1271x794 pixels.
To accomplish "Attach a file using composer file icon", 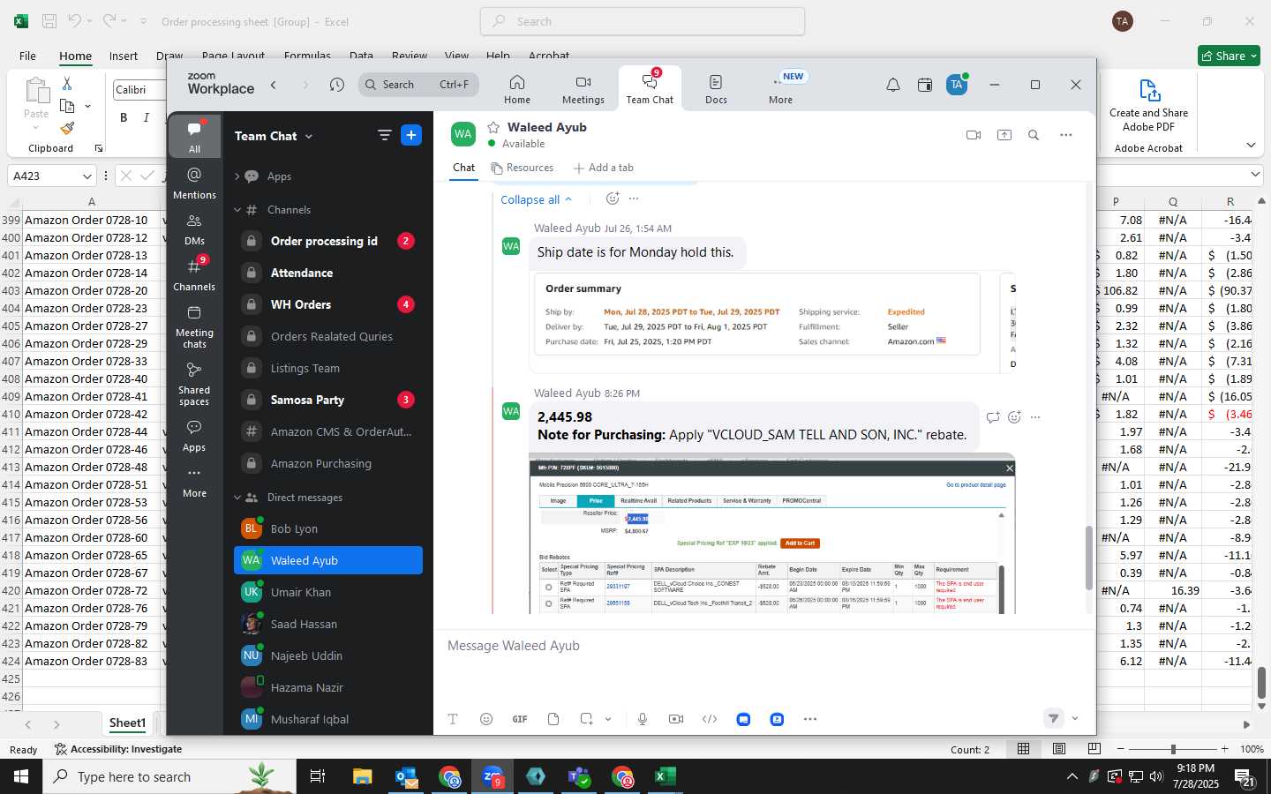I will point(553,719).
